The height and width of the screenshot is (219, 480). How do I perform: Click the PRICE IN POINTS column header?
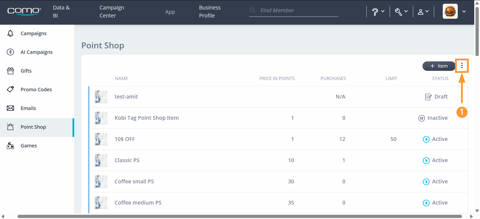coord(277,79)
